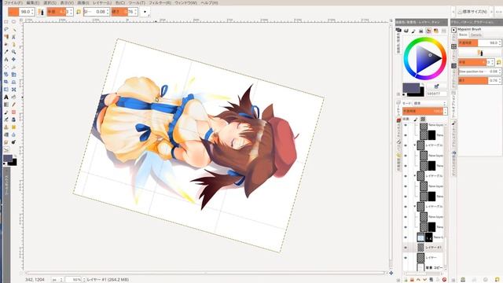
Task: Reset radius in Mypaint Brush panel
Action: 498,62
